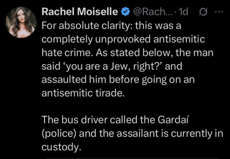Tap the Grok slashed-circle icon
This screenshot has width=230, height=159.
tap(203, 12)
